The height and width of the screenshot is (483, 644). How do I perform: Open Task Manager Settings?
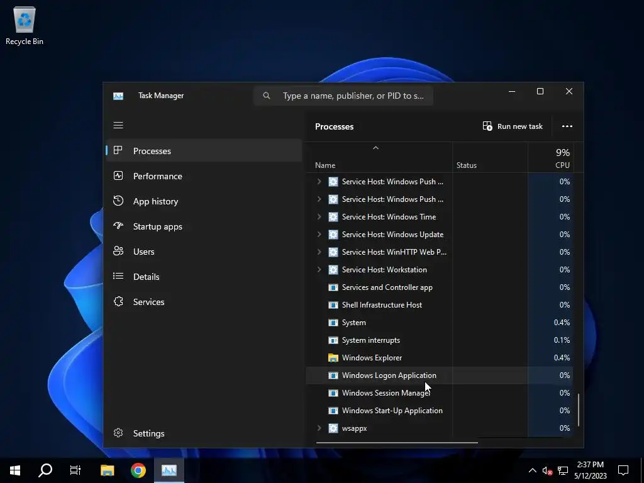pyautogui.click(x=204, y=433)
